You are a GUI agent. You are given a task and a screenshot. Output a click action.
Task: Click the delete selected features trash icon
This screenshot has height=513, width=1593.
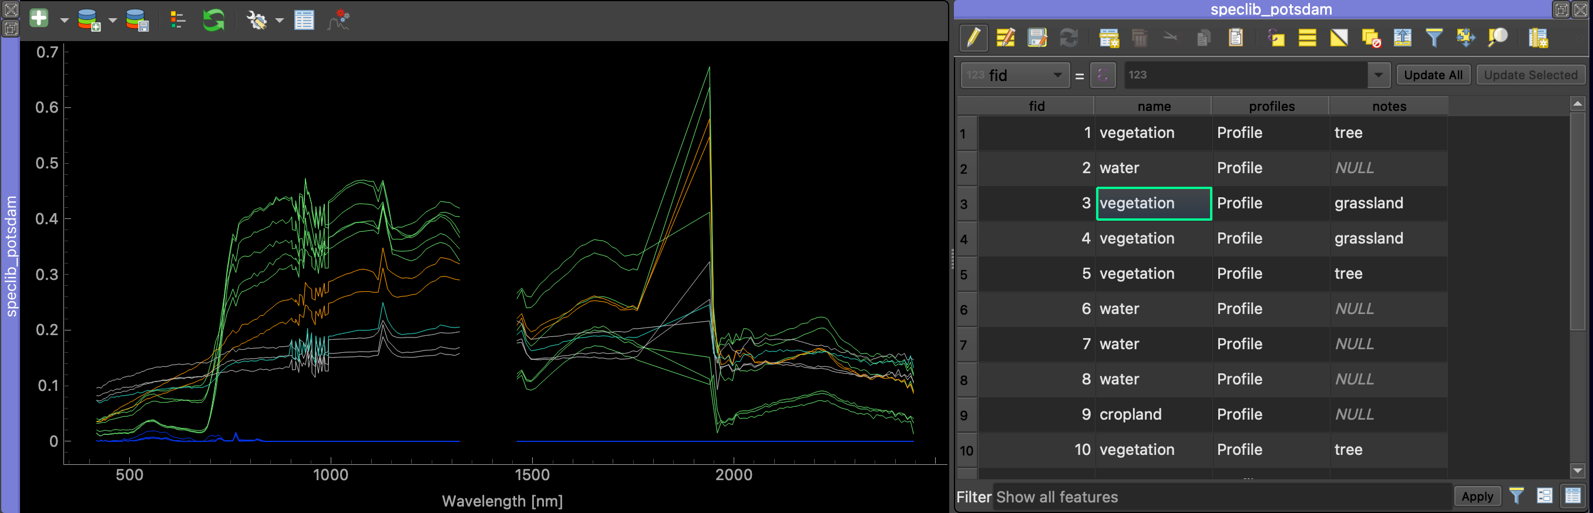pyautogui.click(x=1139, y=38)
